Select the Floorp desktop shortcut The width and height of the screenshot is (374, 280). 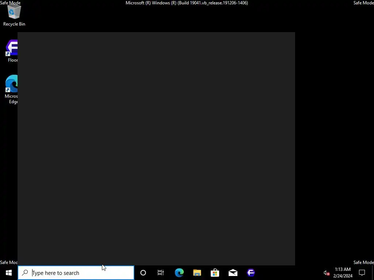[12, 51]
